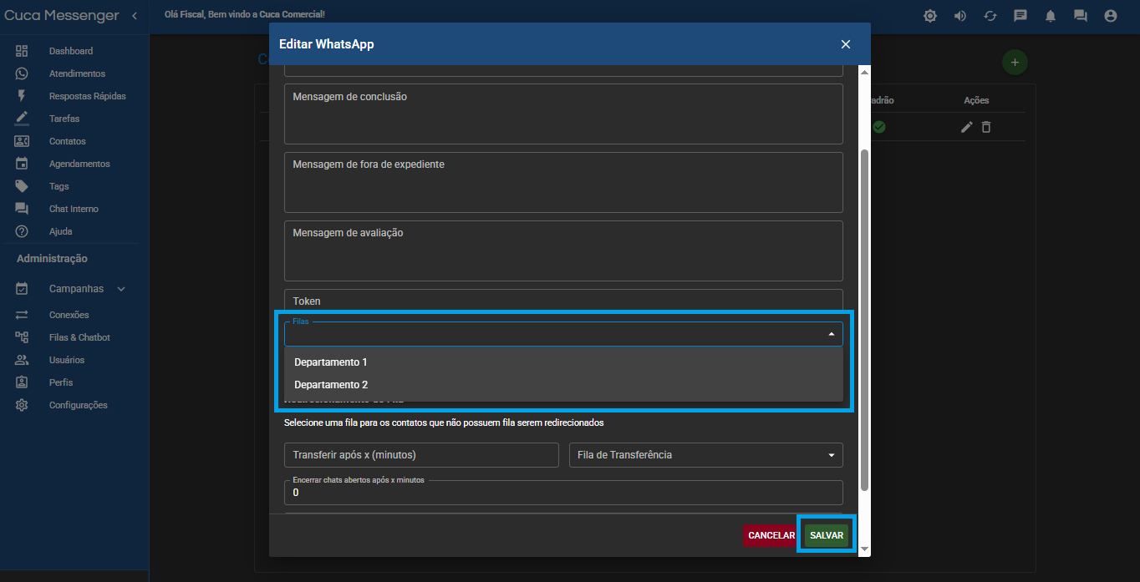Screen dimensions: 1140x582
Task: Click the Perfis menu label
Action: (61, 382)
